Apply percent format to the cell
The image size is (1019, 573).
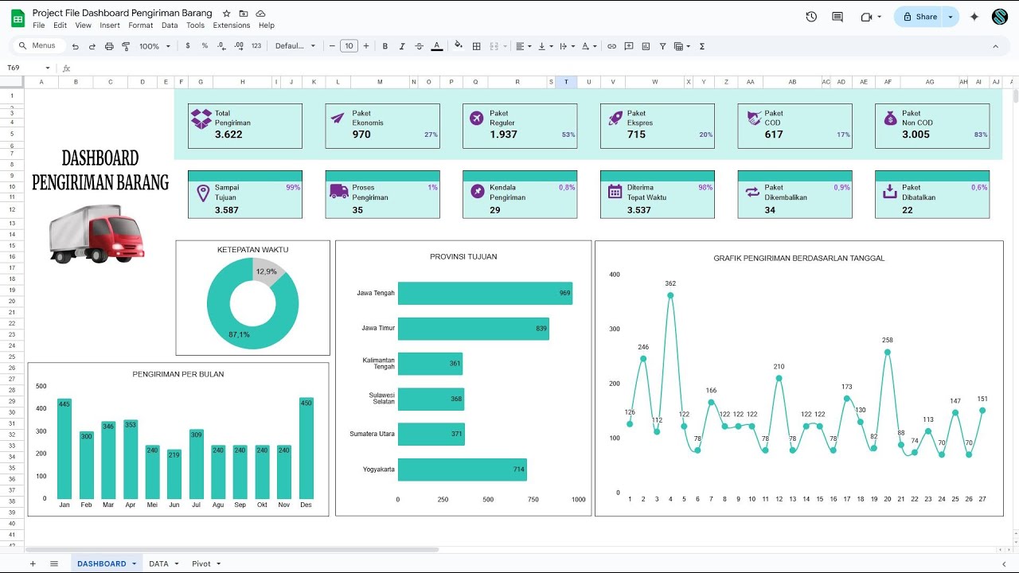pos(205,46)
